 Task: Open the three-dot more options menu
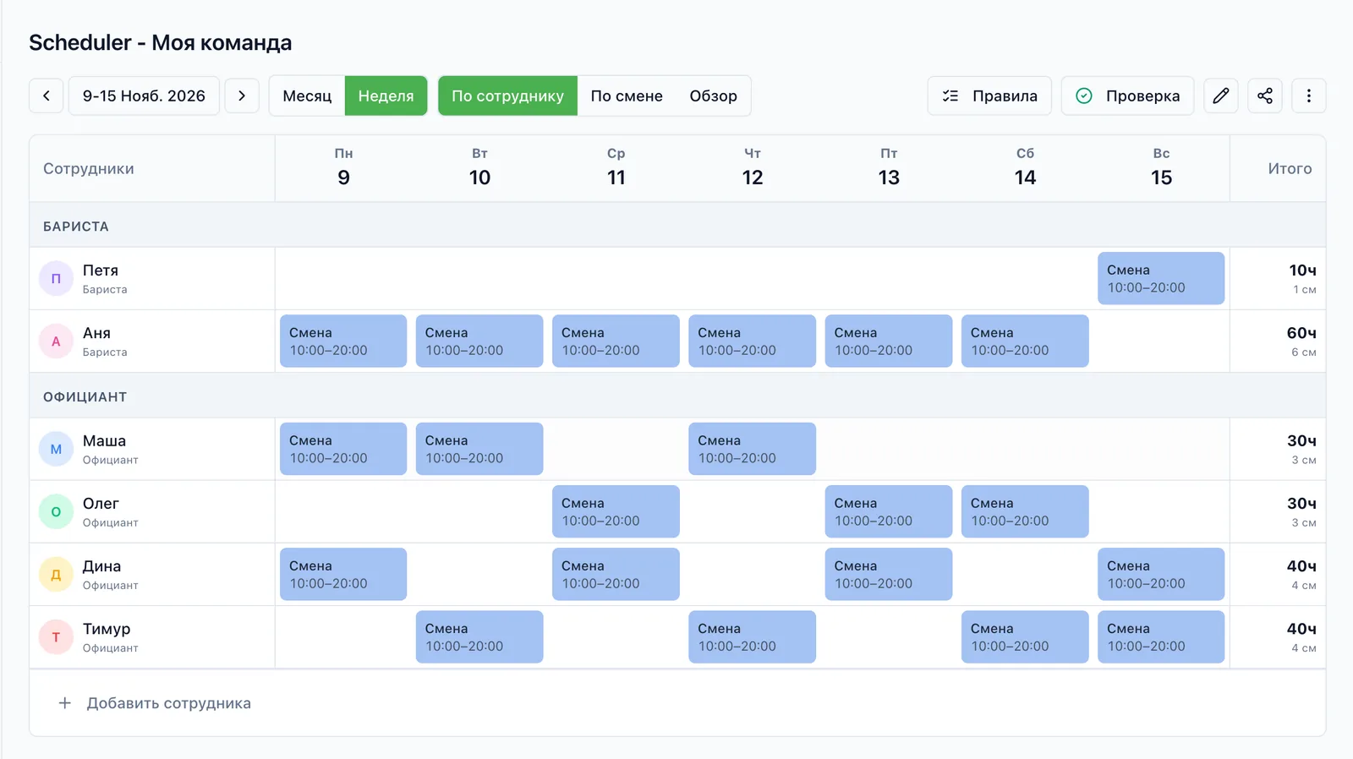1309,96
